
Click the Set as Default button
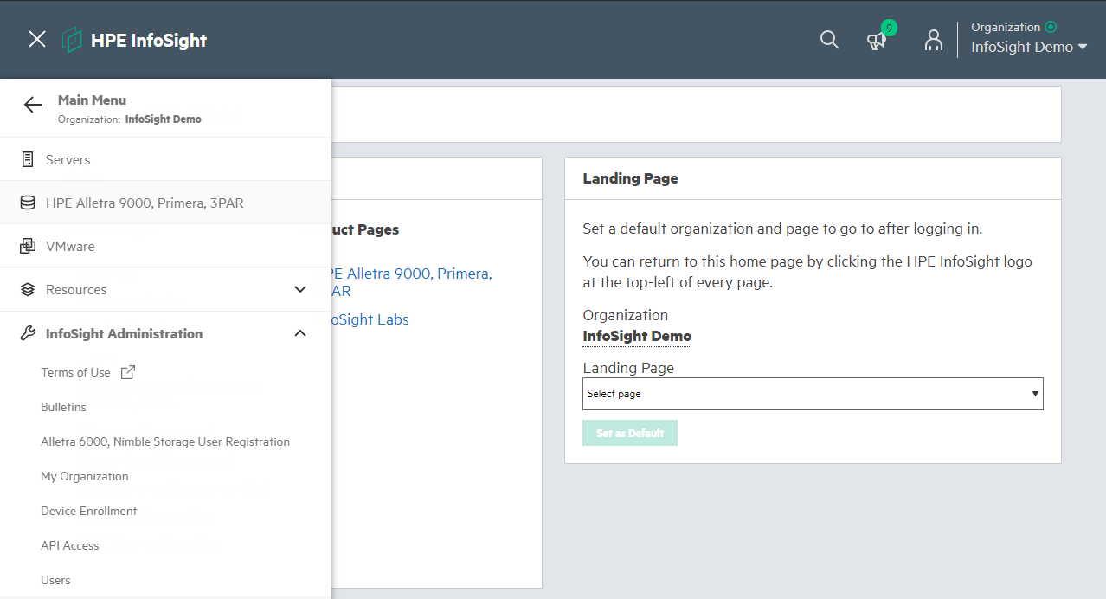point(630,433)
